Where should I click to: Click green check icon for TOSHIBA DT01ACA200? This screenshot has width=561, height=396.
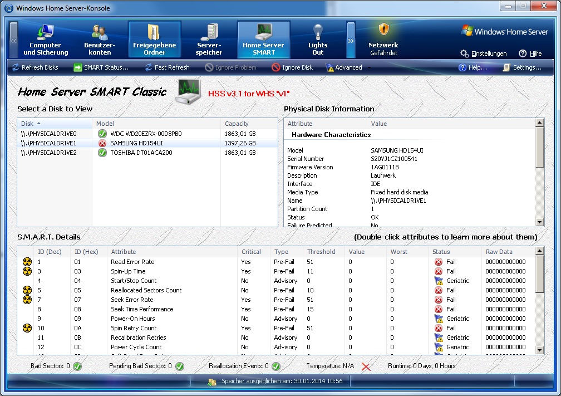tap(102, 153)
